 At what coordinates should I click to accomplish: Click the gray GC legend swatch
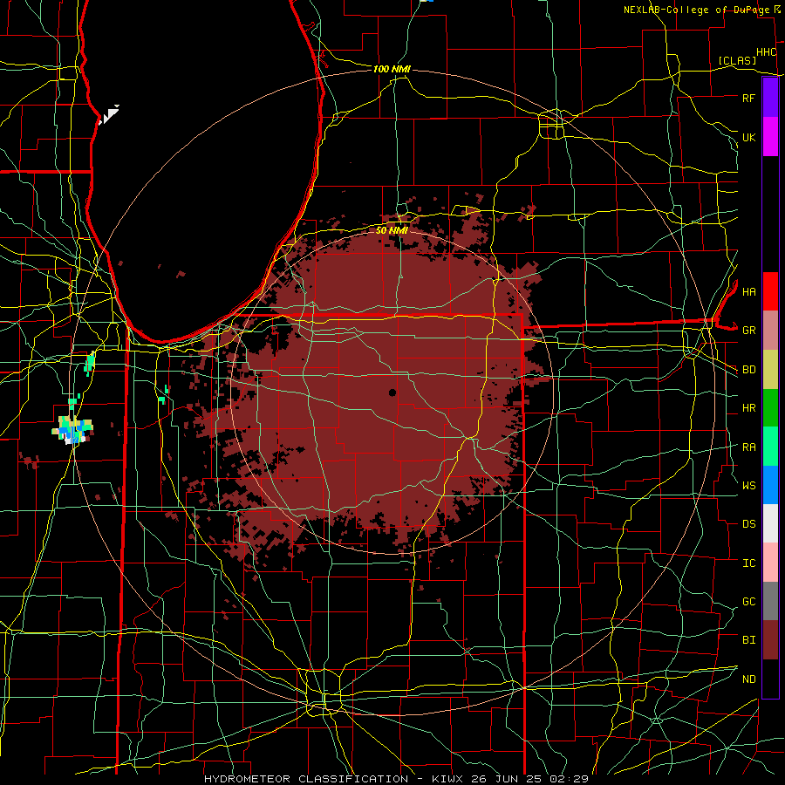[770, 601]
